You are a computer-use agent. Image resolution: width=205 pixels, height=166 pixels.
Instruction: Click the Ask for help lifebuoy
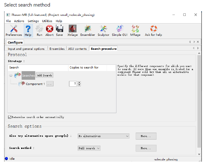coord(153,30)
